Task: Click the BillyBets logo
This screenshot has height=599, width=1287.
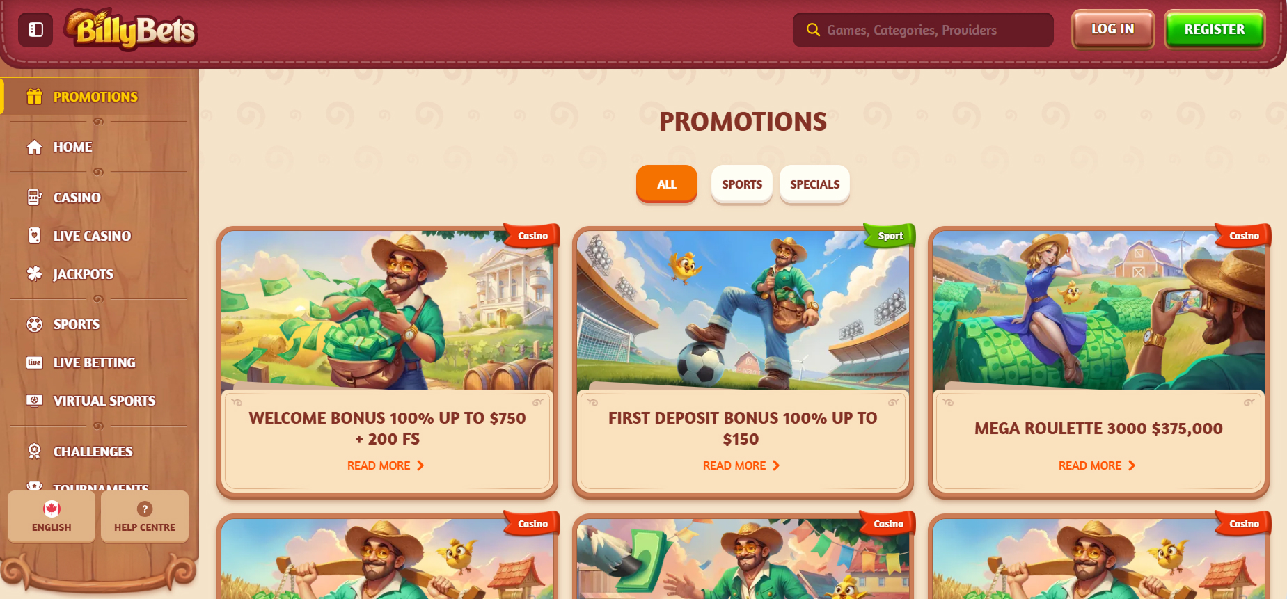Action: 131,30
